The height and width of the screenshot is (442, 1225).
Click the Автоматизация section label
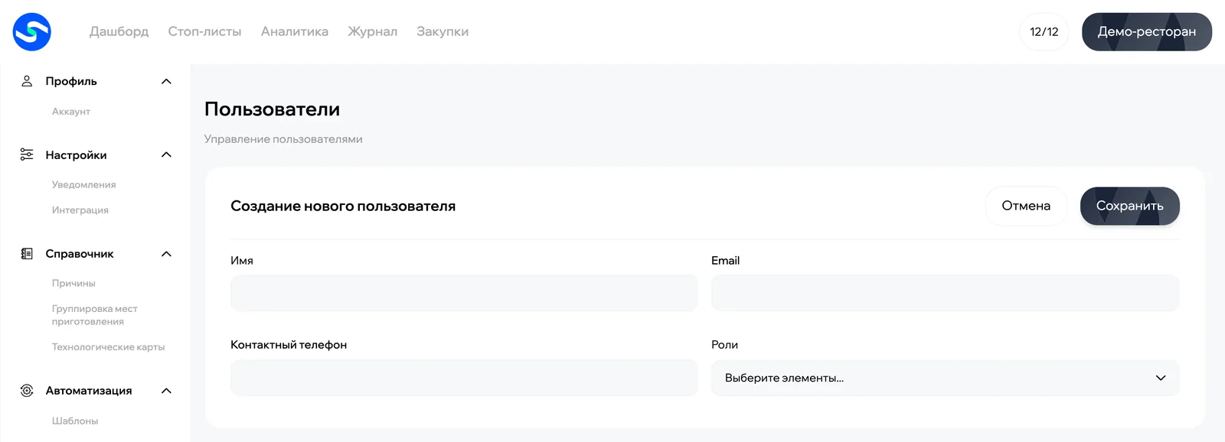pos(89,391)
